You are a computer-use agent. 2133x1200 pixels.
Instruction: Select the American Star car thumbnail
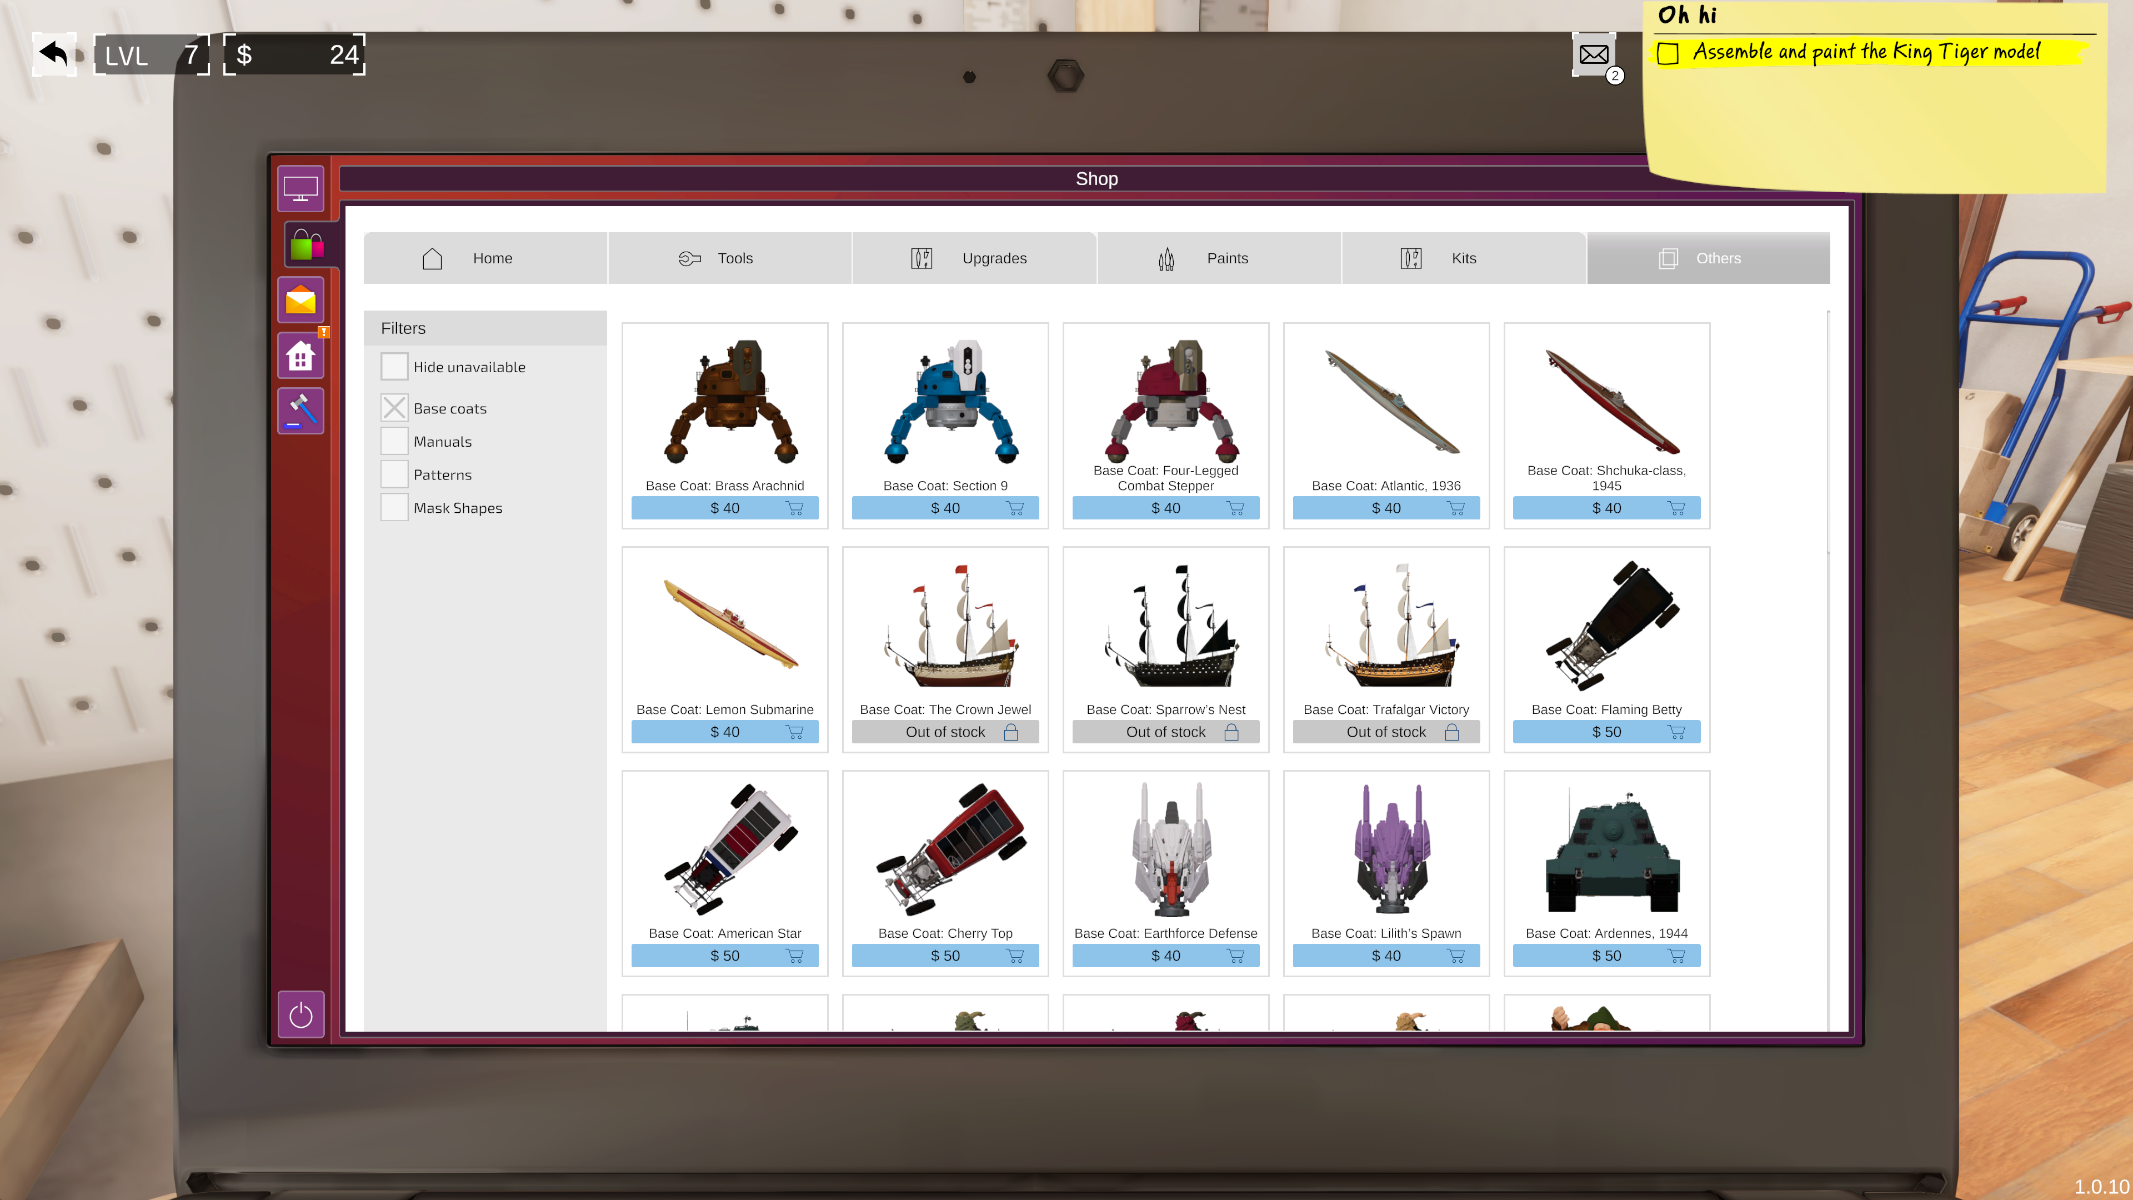(730, 849)
